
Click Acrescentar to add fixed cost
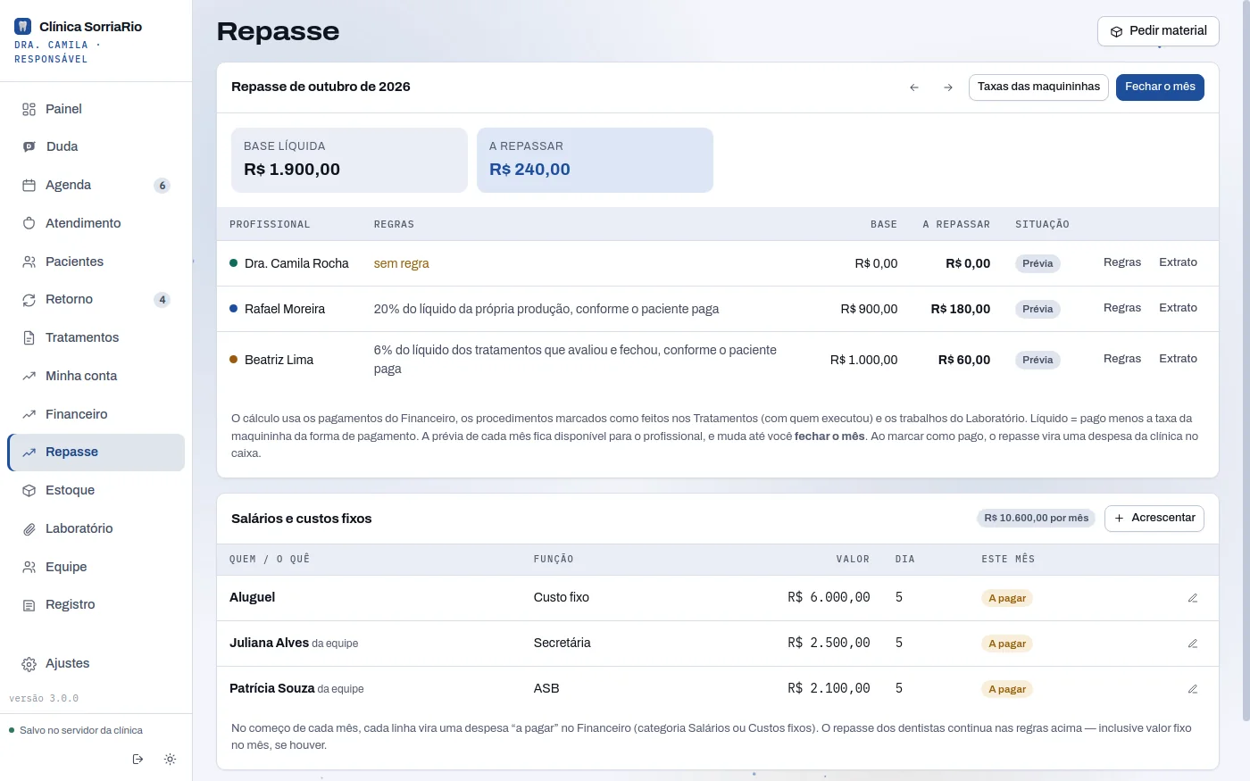click(1154, 519)
